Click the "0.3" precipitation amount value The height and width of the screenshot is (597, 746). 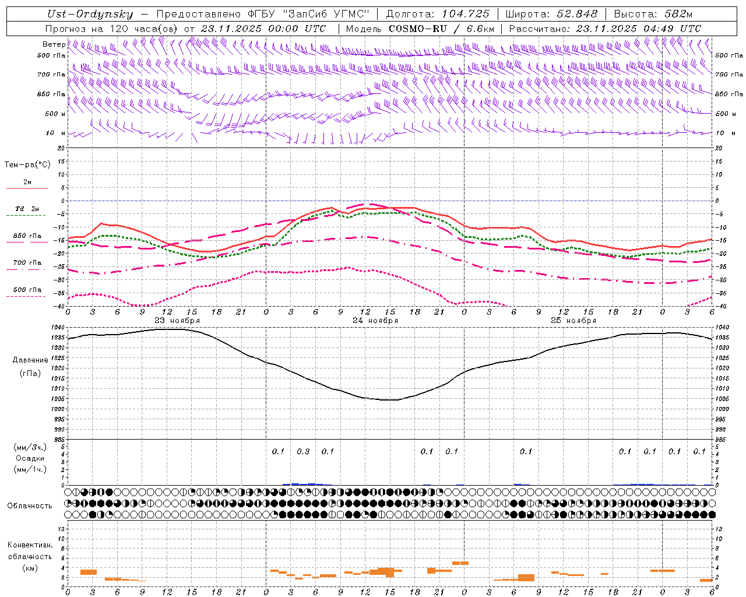tap(303, 451)
